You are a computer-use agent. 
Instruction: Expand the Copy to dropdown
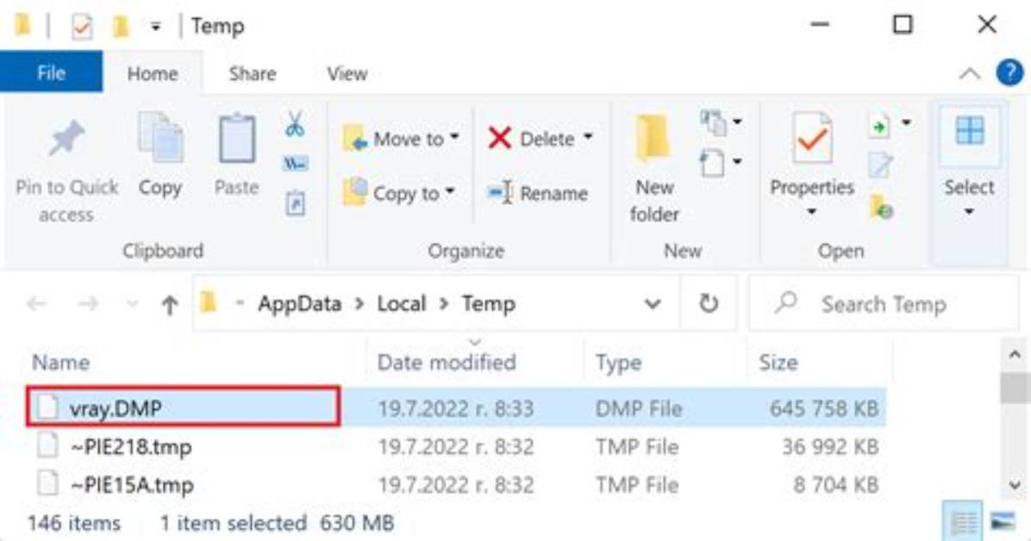coord(450,192)
